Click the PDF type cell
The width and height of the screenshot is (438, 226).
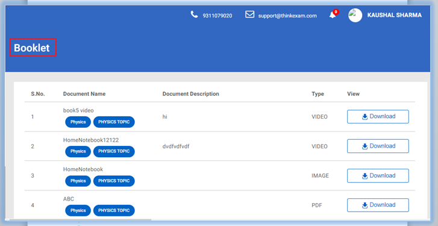(x=317, y=206)
